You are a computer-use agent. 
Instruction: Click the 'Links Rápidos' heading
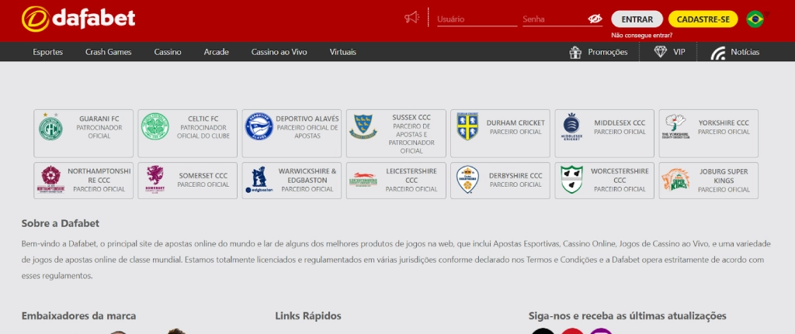[308, 315]
